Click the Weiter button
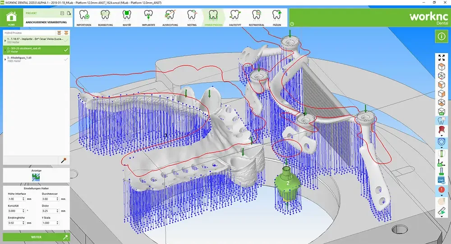 (x=36, y=237)
